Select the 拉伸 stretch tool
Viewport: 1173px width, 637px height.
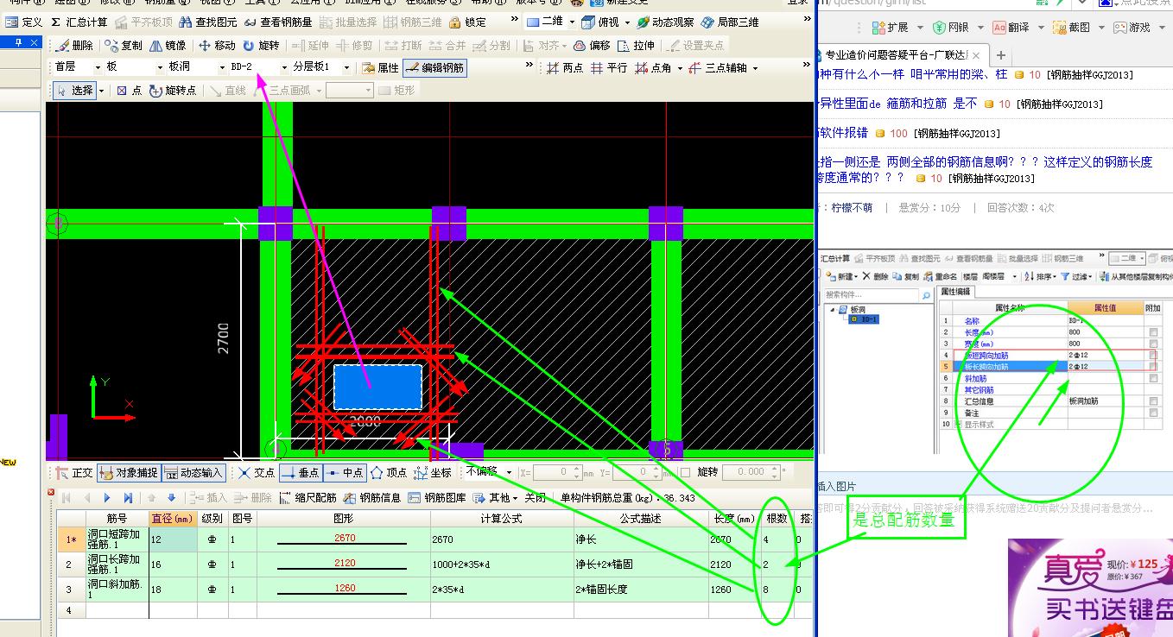click(636, 45)
